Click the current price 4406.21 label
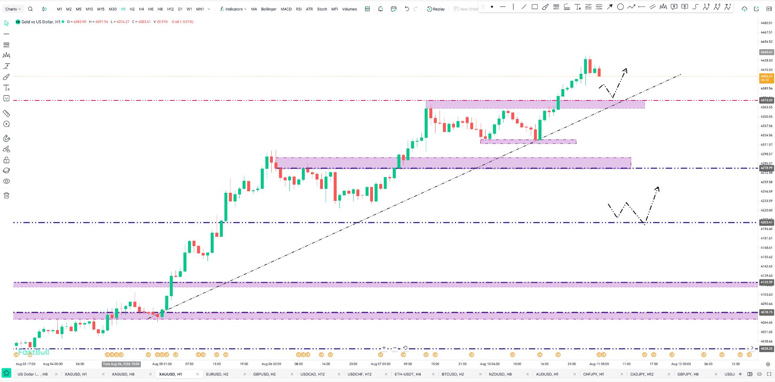Image resolution: width=775 pixels, height=382 pixels. (x=767, y=78)
